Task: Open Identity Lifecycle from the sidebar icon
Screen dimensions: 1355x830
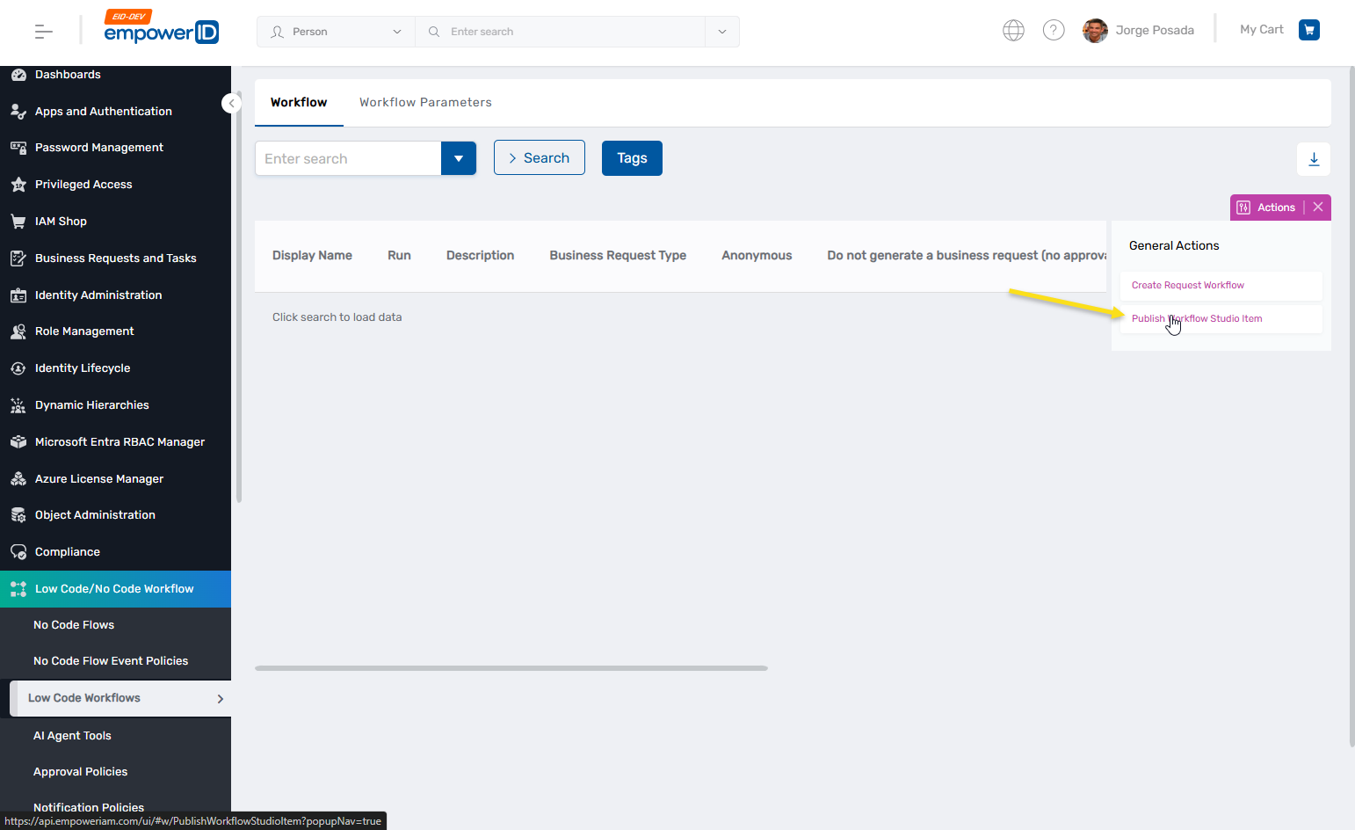Action: click(19, 368)
